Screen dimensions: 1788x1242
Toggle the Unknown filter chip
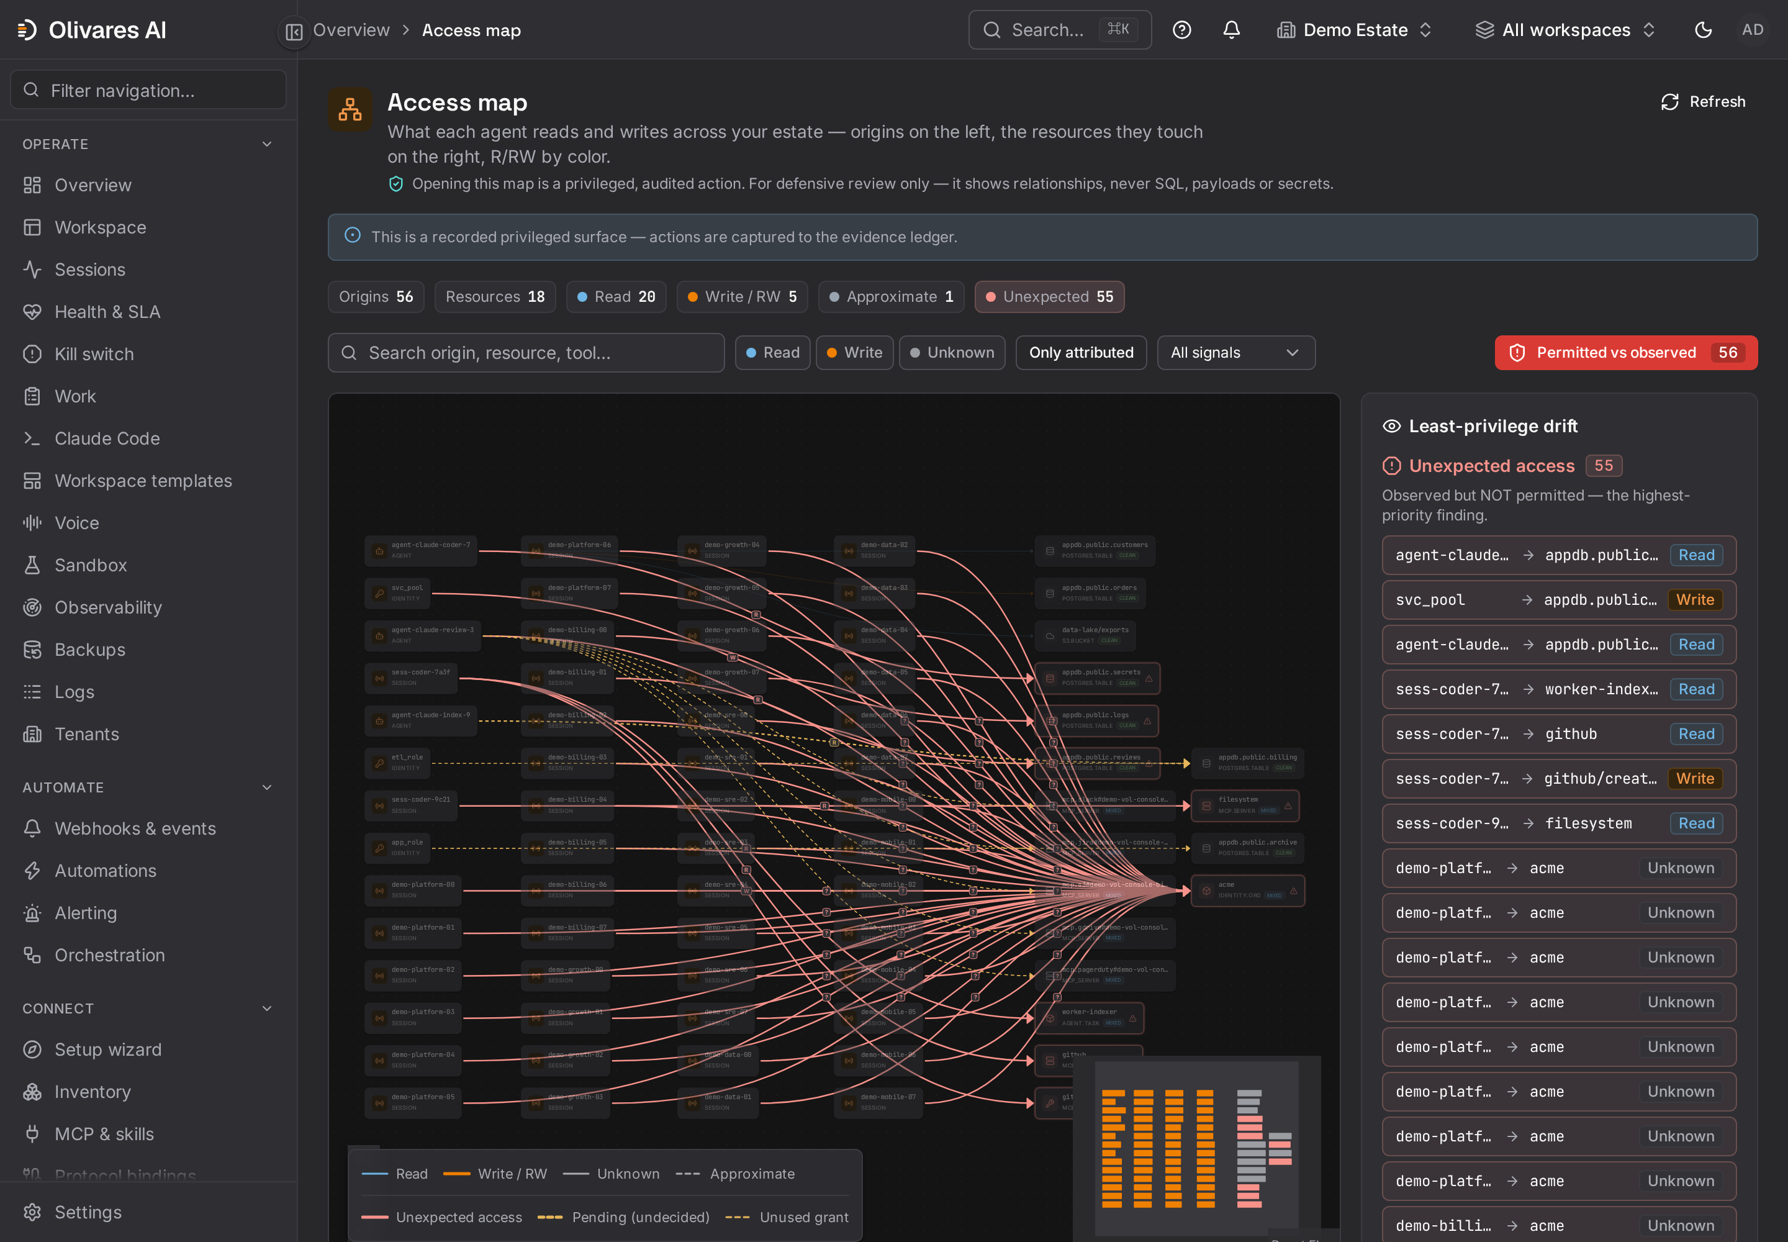point(952,353)
